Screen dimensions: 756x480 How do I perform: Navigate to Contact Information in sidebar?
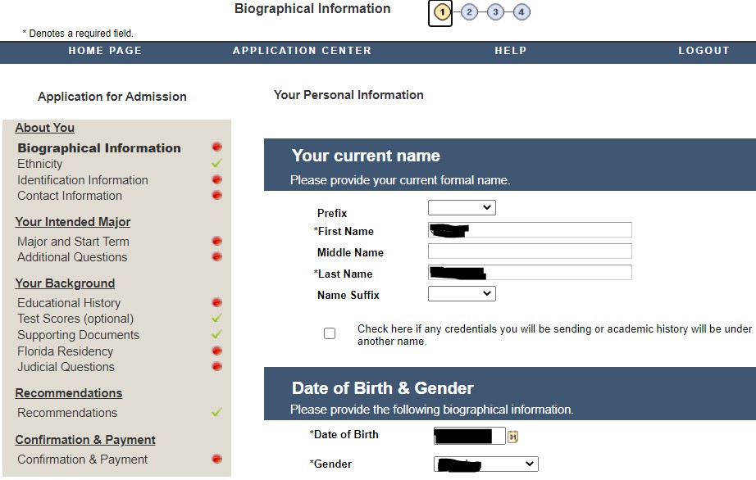point(70,196)
